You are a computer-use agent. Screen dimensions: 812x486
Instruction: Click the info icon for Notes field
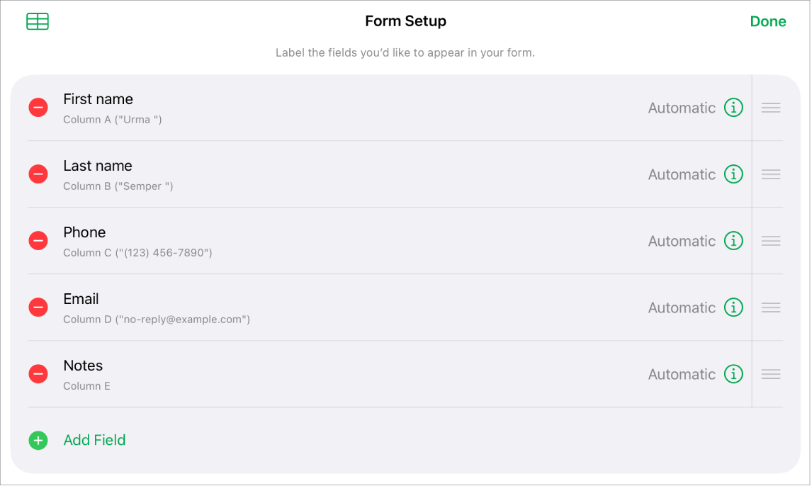(734, 373)
